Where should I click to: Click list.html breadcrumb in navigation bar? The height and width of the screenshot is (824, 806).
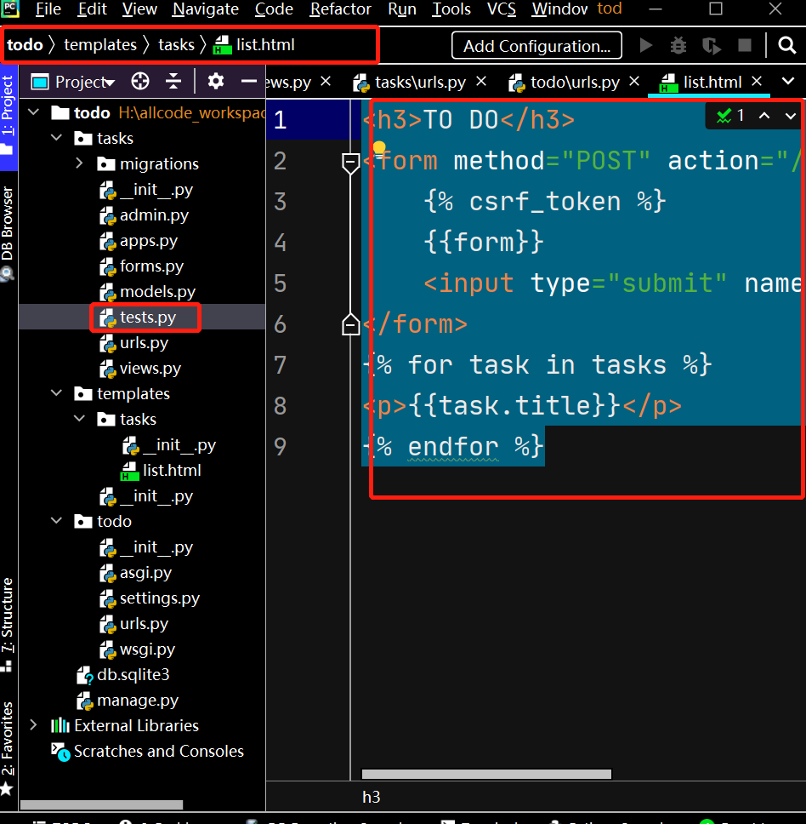(254, 44)
